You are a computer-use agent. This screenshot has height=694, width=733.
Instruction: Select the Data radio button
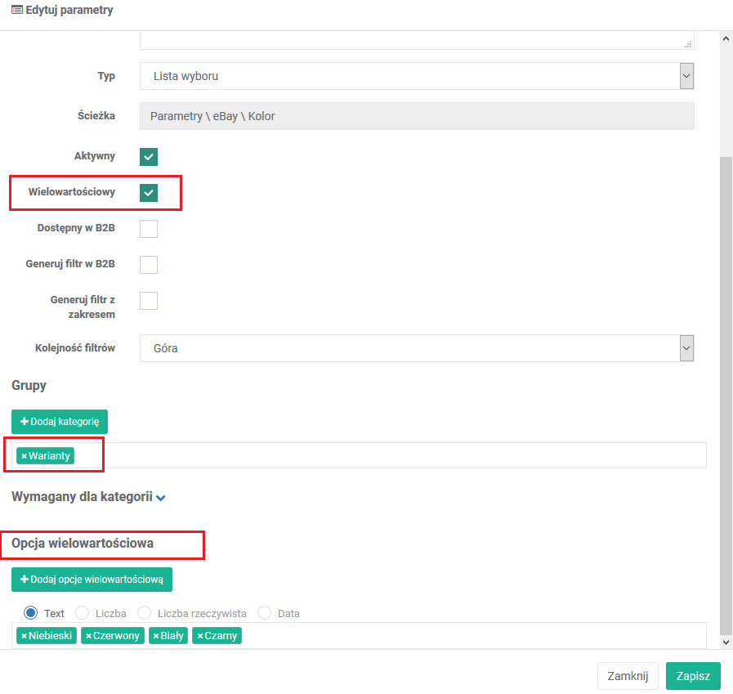pos(265,613)
